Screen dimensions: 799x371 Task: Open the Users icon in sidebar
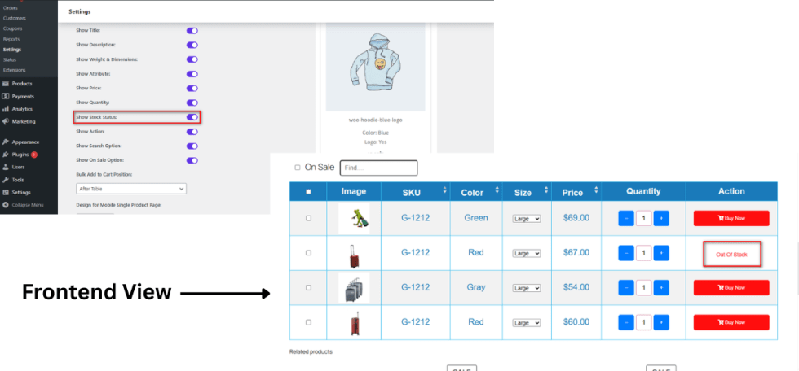6,167
